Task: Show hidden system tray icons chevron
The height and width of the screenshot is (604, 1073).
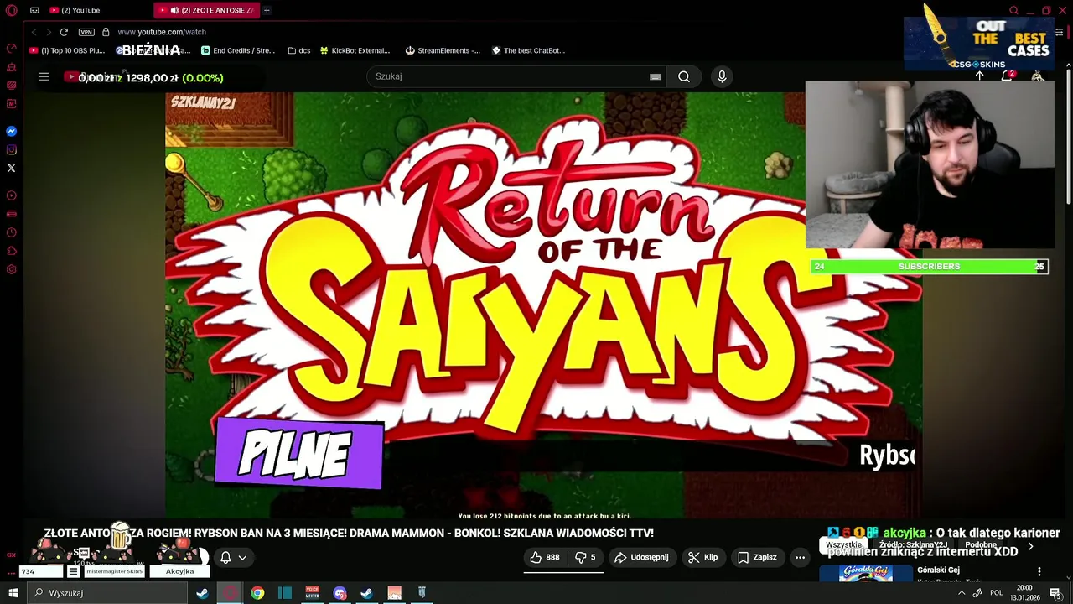Action: [961, 593]
